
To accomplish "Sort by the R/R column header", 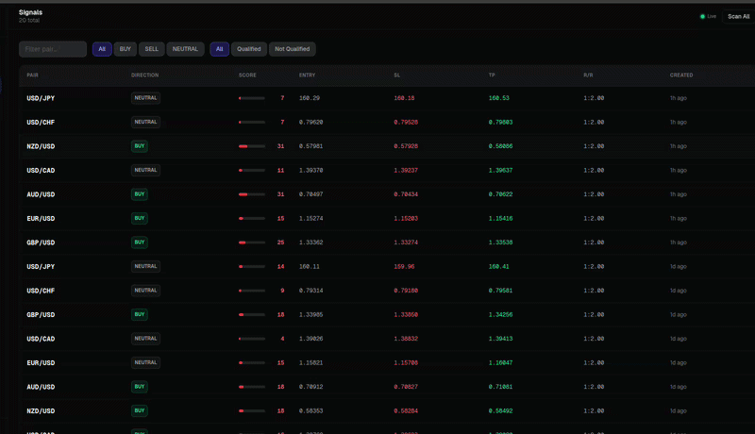I will [588, 75].
